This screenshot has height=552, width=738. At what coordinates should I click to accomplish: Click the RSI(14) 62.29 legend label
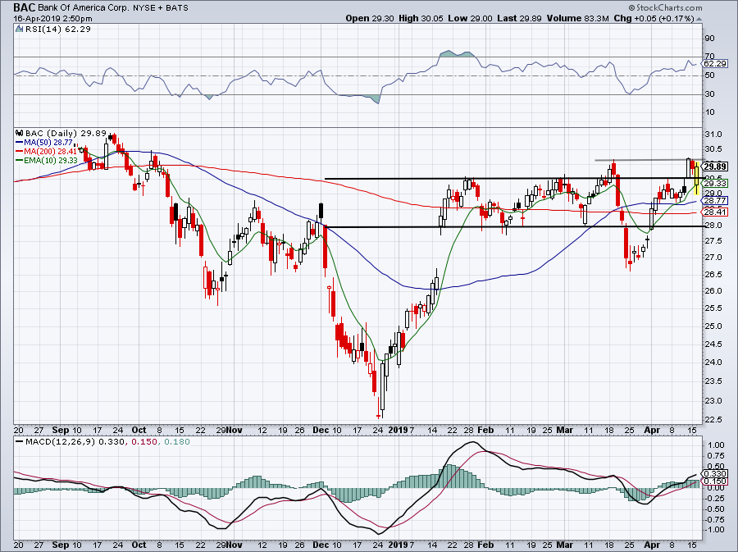58,30
